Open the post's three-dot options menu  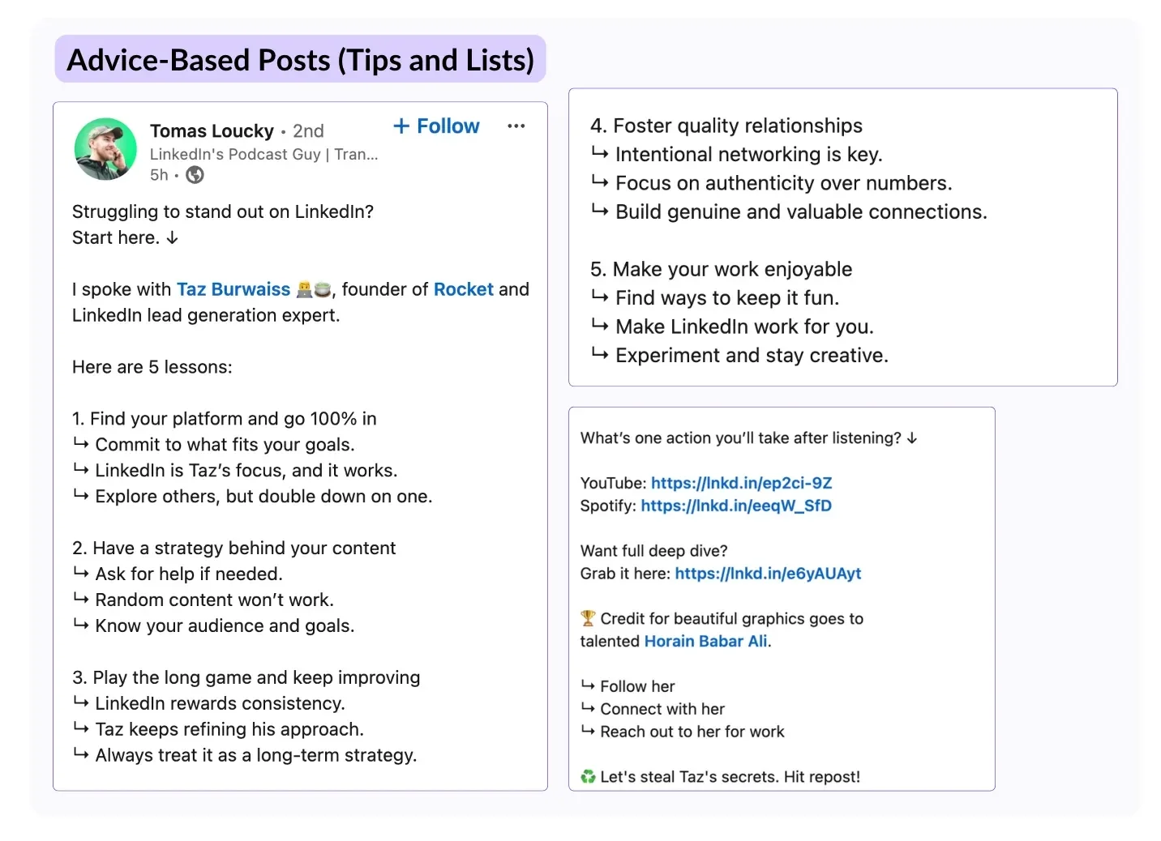[x=516, y=126]
